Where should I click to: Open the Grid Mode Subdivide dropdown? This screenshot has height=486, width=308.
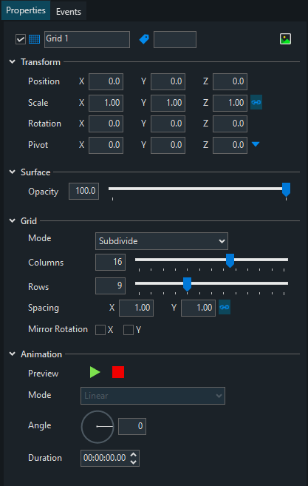162,241
